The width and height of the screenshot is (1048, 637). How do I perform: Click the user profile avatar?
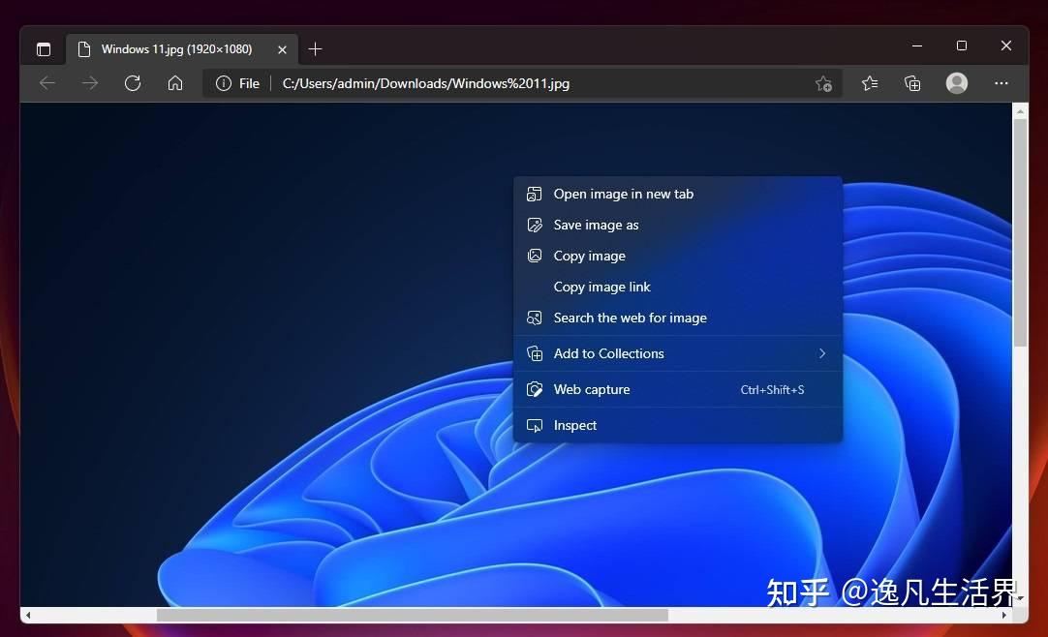(957, 83)
